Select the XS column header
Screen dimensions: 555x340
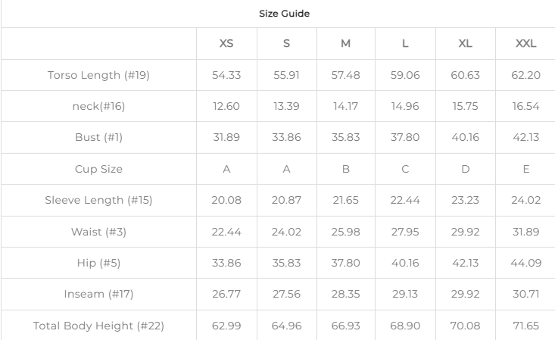pyautogui.click(x=226, y=43)
